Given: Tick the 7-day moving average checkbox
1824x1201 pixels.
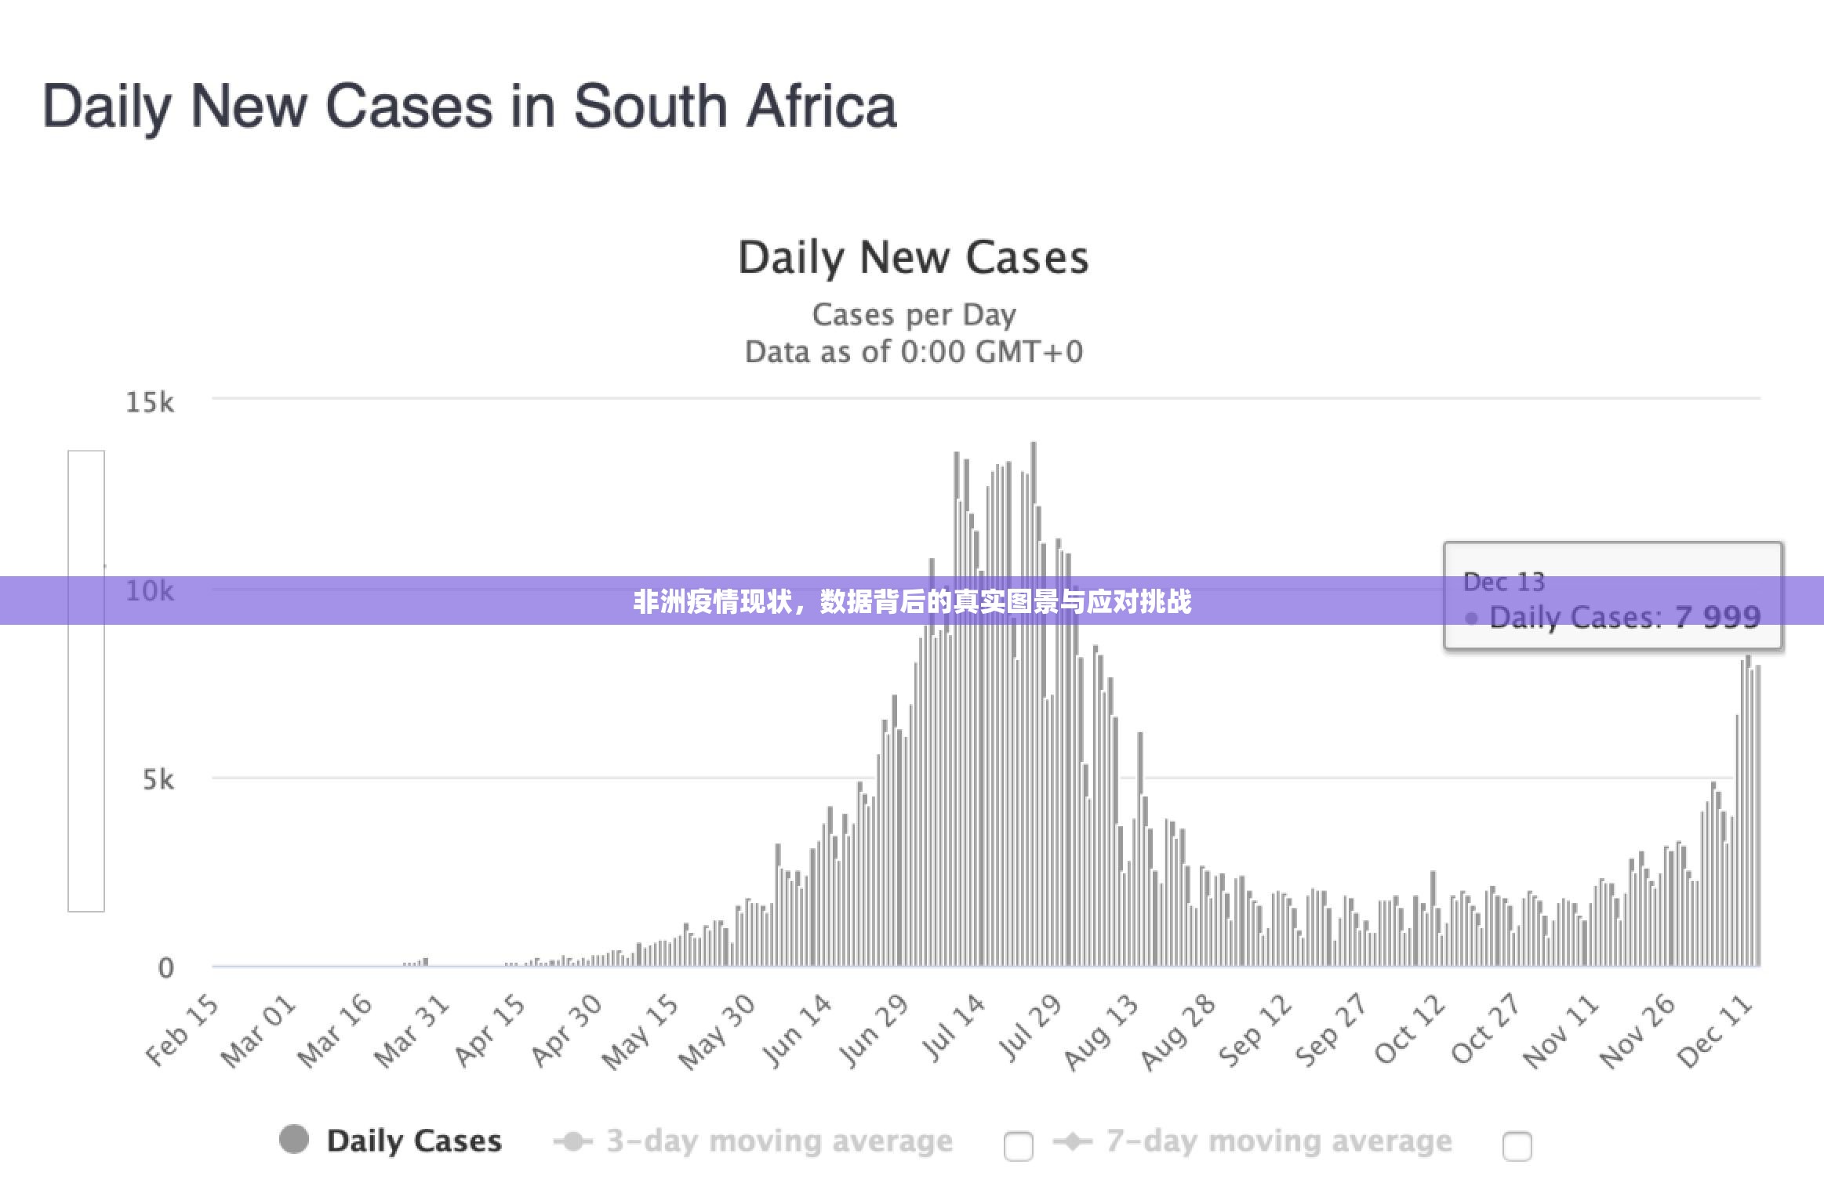Looking at the screenshot, I should point(1517,1146).
